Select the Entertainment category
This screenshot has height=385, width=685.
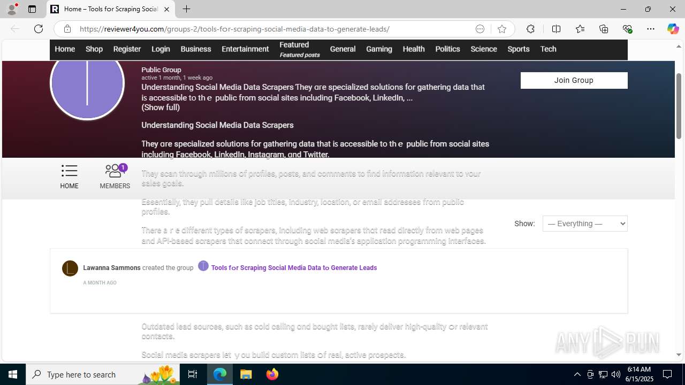click(245, 49)
